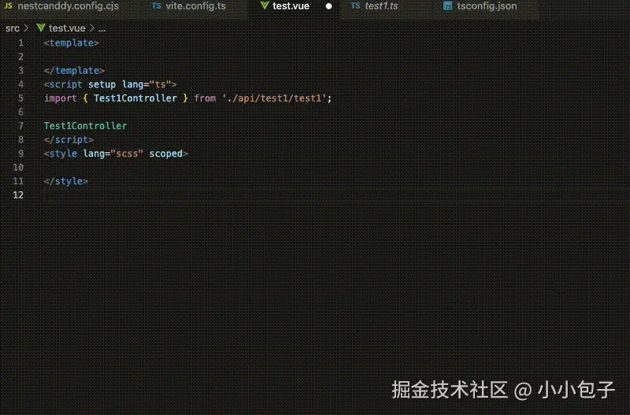Click the src breadcrumb segment
This screenshot has height=415, width=630.
[13, 28]
